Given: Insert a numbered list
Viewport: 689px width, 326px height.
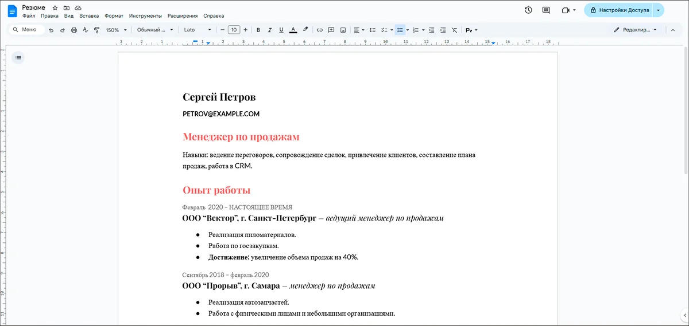Looking at the screenshot, I should click(416, 30).
